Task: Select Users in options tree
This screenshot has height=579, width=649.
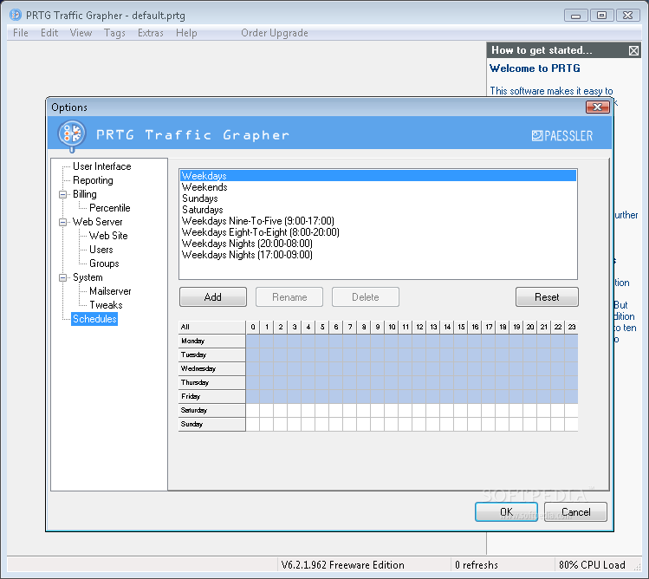Action: click(x=101, y=250)
